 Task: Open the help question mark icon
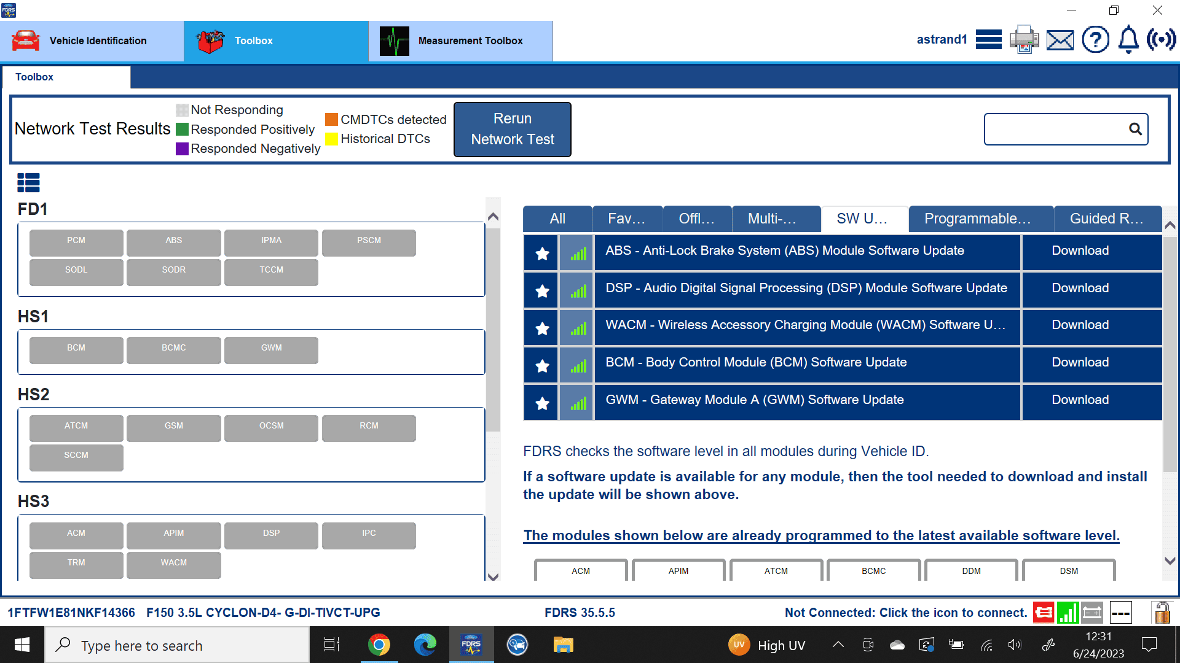pyautogui.click(x=1095, y=40)
